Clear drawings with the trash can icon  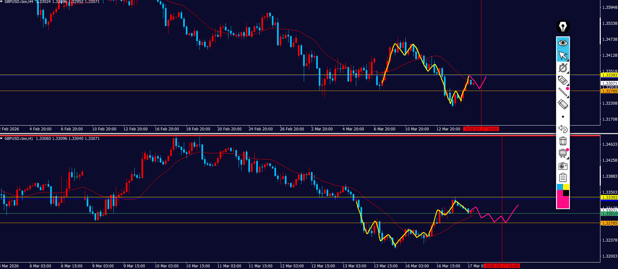point(563,141)
